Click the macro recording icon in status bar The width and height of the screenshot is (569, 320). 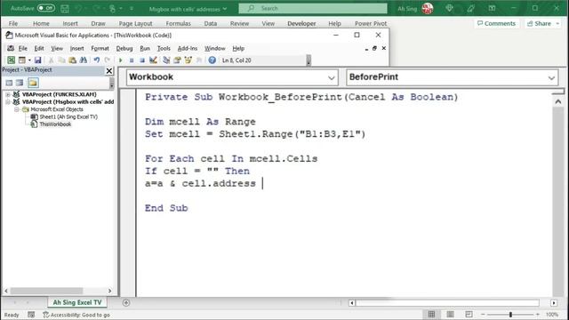coord(31,315)
